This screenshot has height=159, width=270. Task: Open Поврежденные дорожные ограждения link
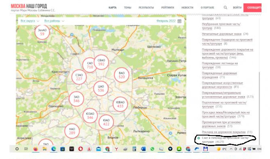click(219, 75)
